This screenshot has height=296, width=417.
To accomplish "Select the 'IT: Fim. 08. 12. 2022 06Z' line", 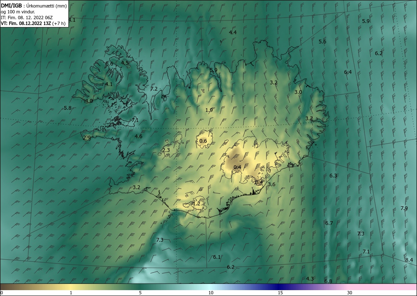I will click(27, 18).
